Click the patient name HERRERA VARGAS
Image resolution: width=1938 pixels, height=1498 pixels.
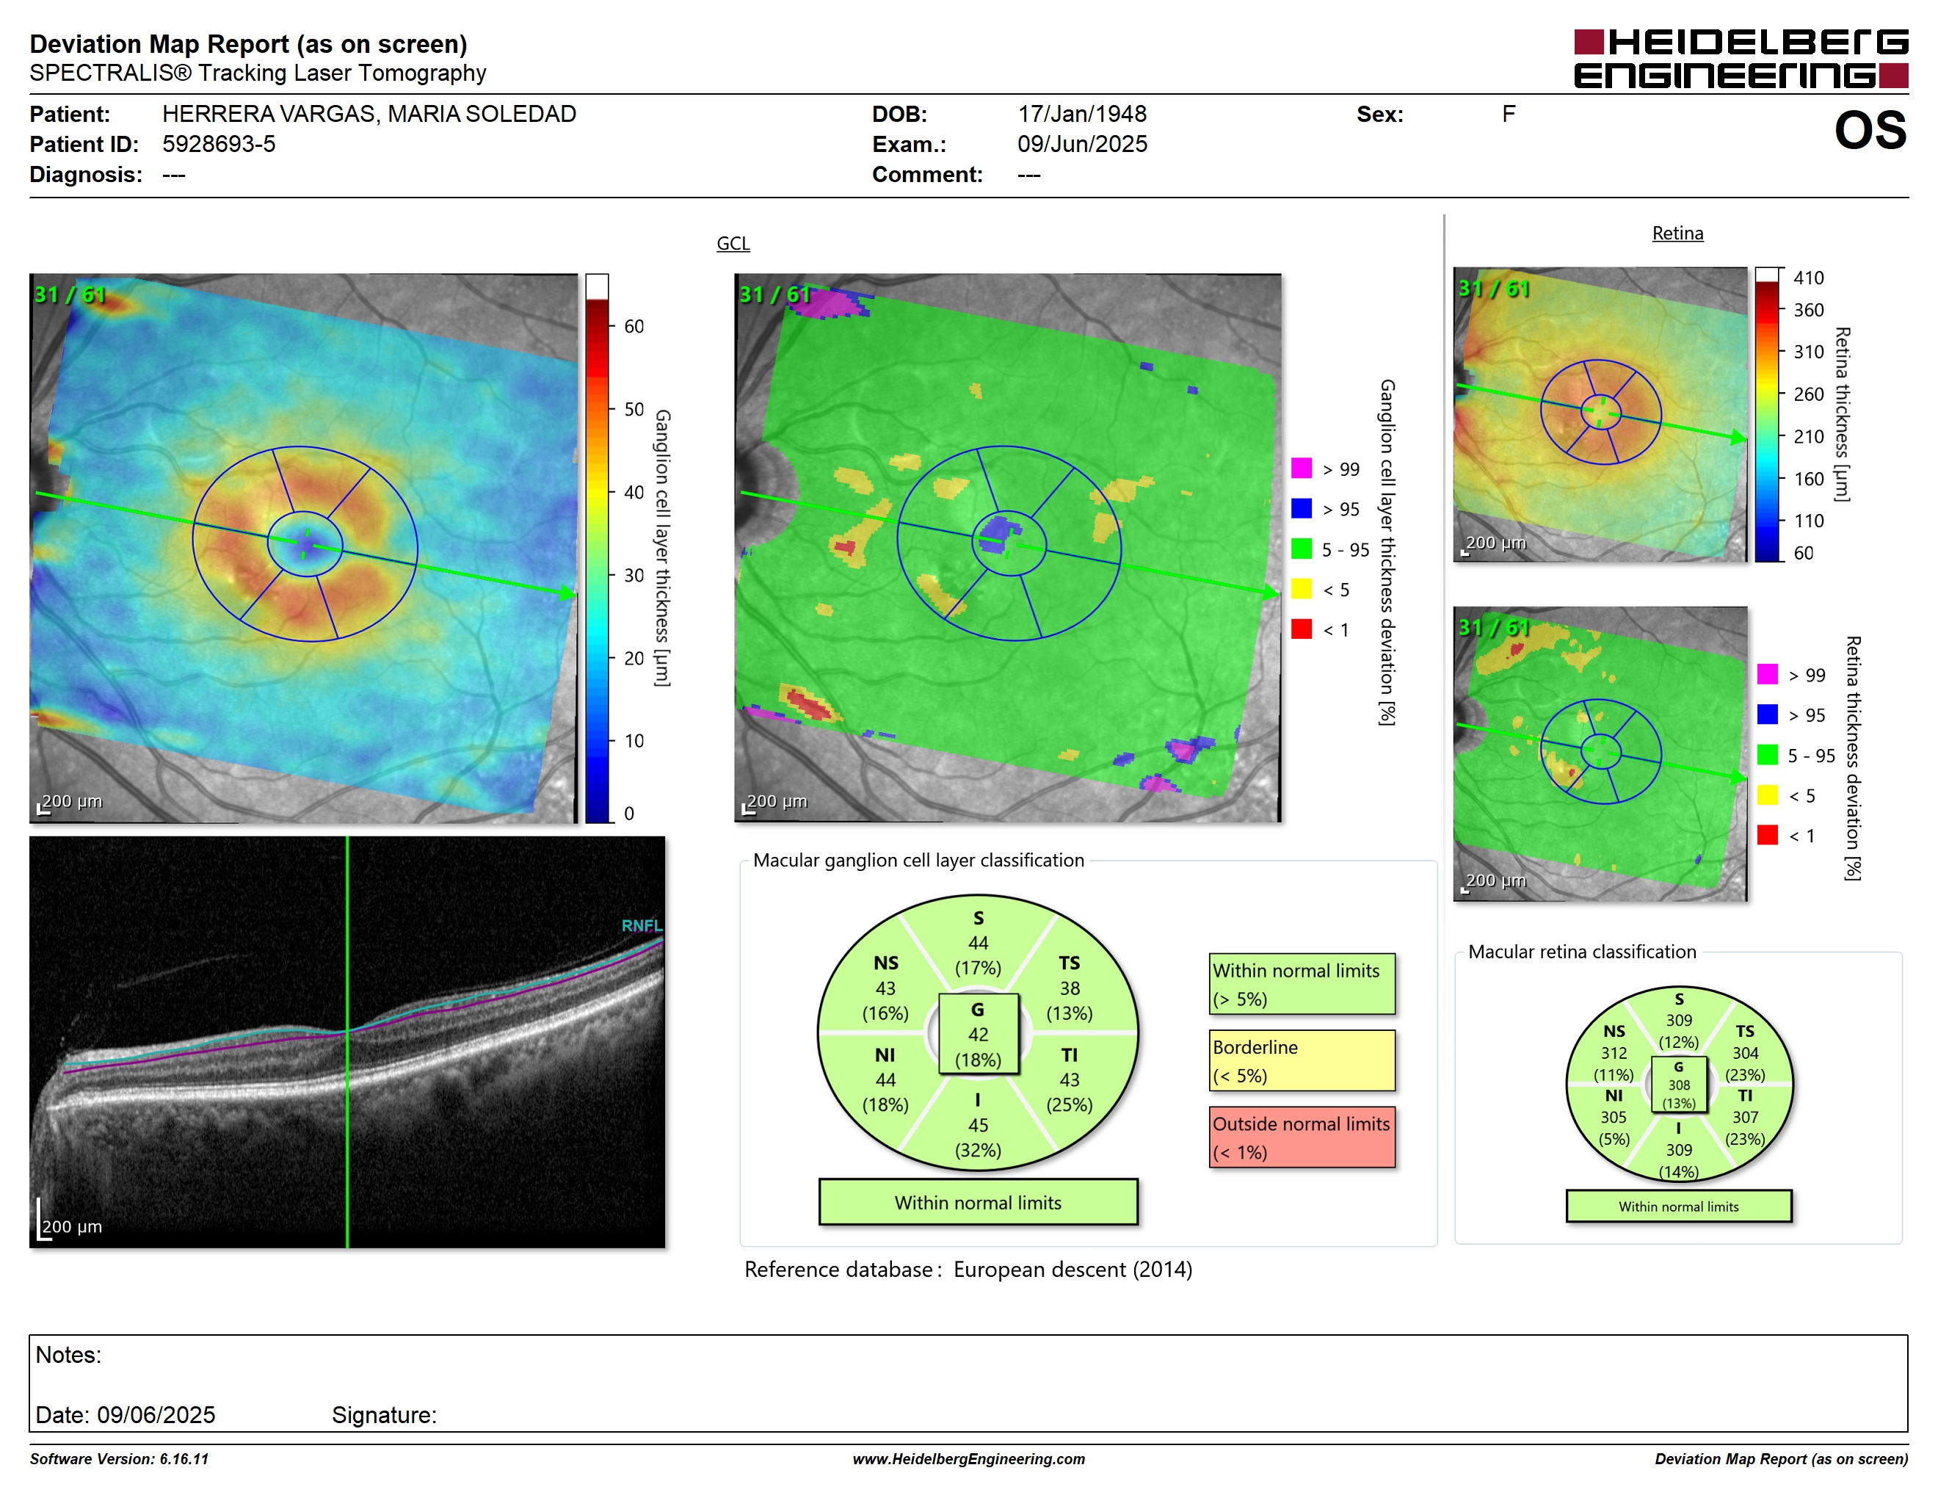coord(369,114)
